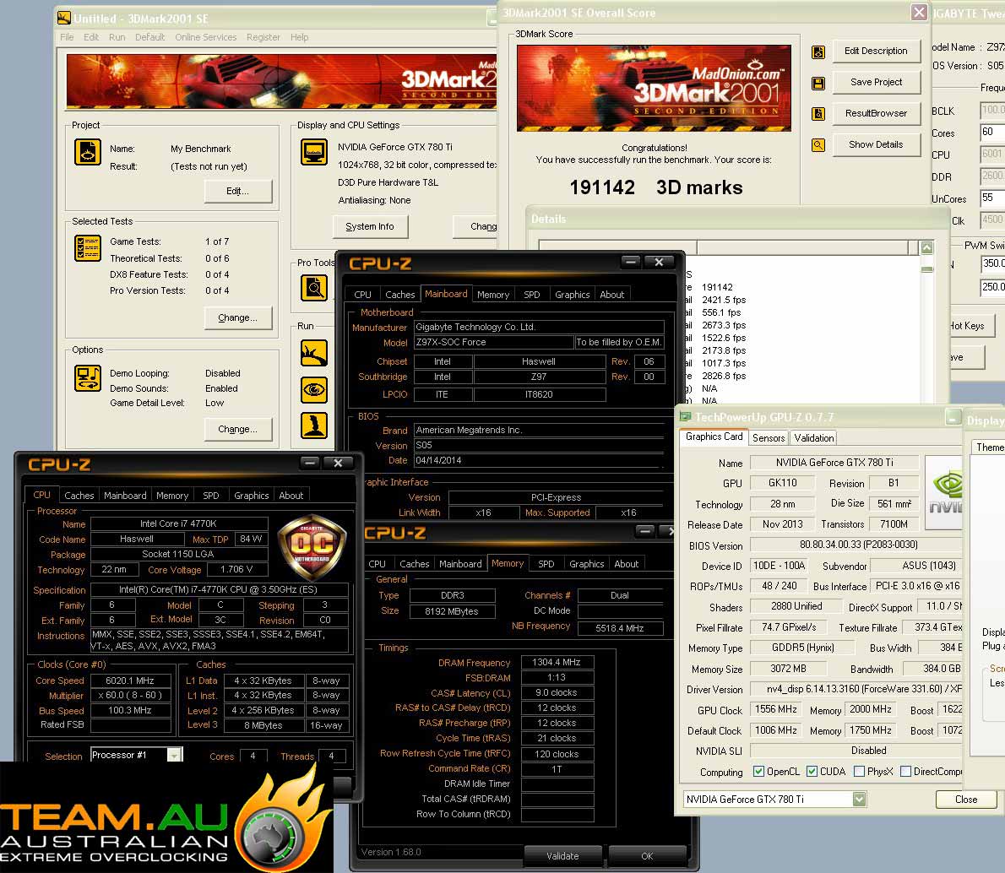Screen dimensions: 1005x873
Task: Select Graphics tab in Mainboard CPU-Z window
Action: pos(573,295)
